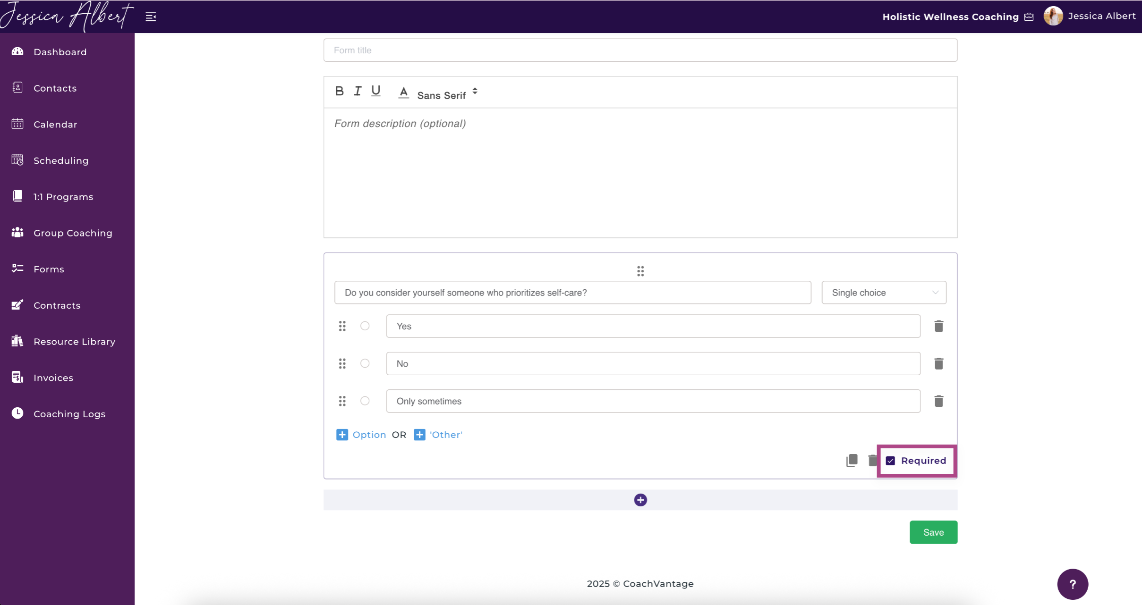
Task: Select the radio button for 'No'
Action: (x=365, y=363)
